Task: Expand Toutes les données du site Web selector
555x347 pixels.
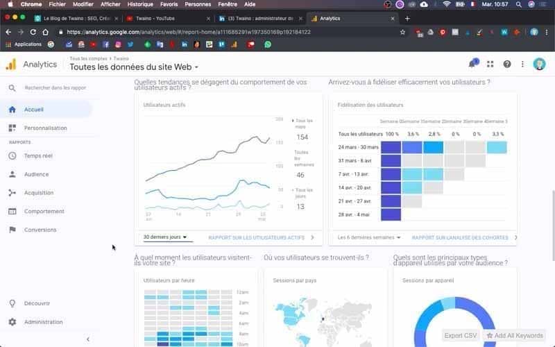Action: click(x=134, y=67)
